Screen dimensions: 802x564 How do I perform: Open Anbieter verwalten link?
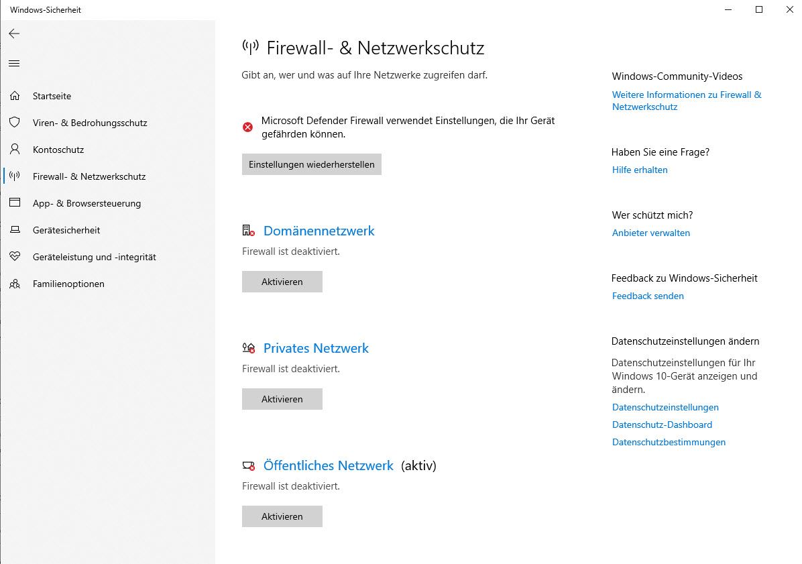(650, 233)
